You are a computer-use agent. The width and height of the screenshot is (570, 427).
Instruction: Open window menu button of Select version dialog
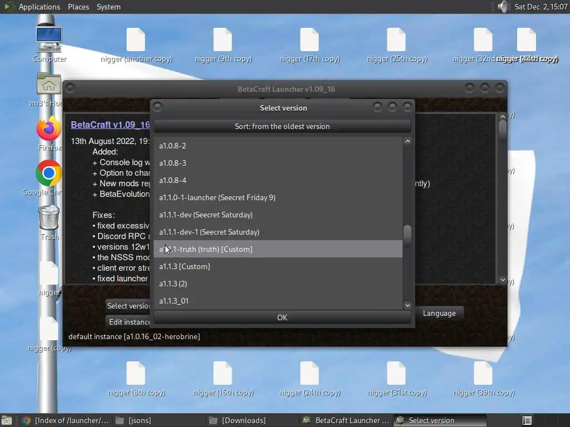[158, 107]
